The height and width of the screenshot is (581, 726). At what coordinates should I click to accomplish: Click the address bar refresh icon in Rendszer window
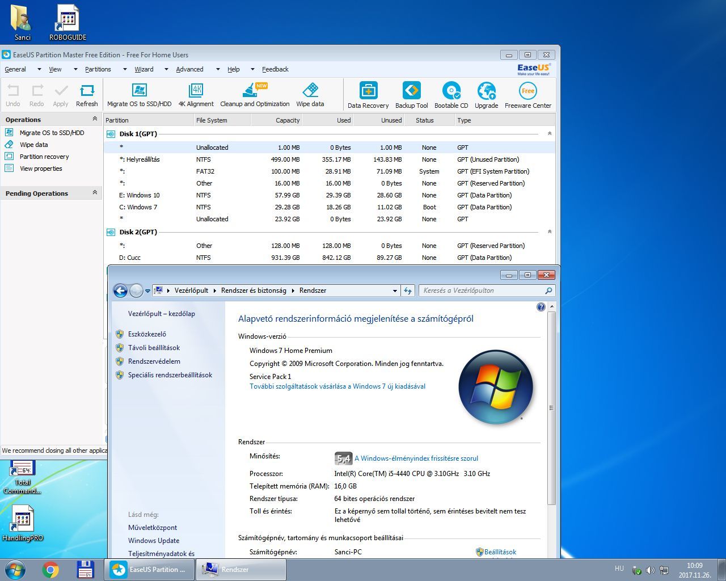click(x=408, y=290)
